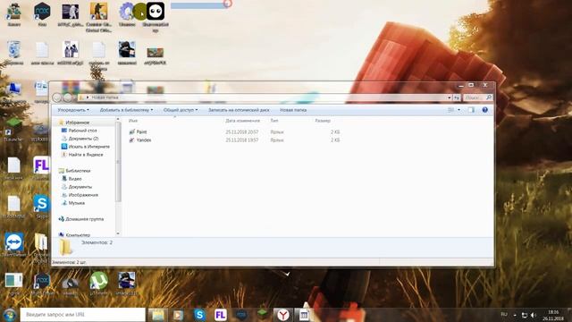Select Nox desktop icon in top row
Screen dimensions: 572x322
pyautogui.click(x=42, y=14)
